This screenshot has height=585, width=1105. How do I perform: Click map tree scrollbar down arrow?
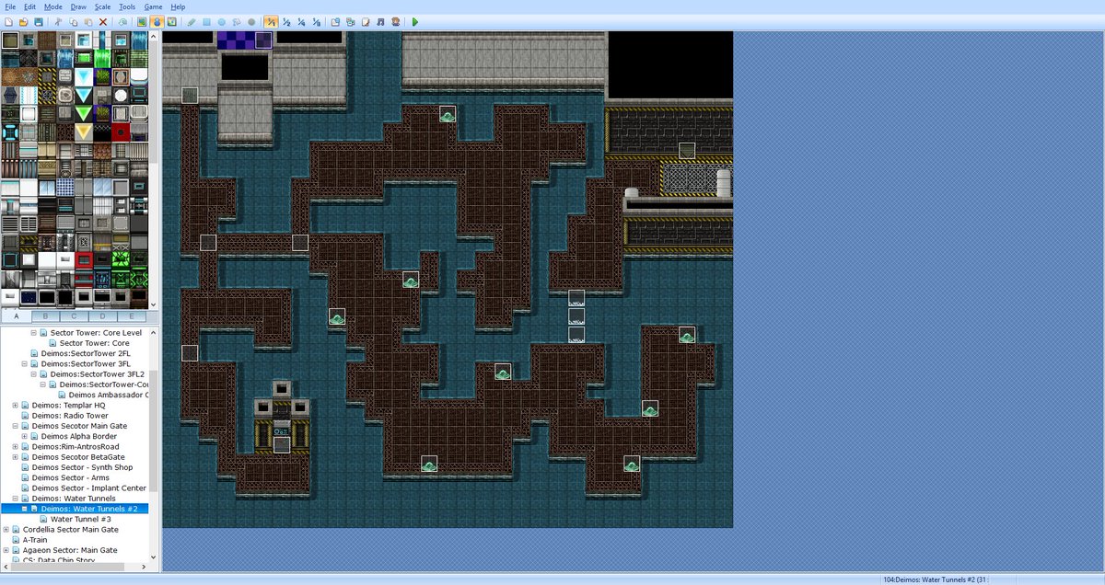click(x=154, y=557)
